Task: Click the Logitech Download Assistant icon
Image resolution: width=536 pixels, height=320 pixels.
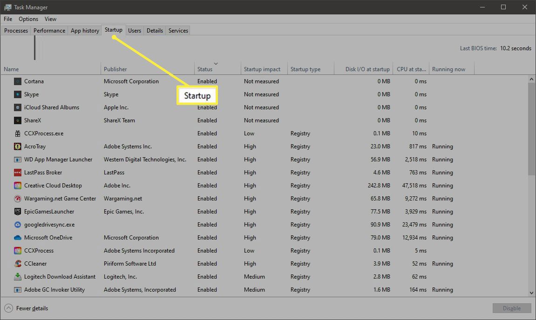Action: [17, 277]
